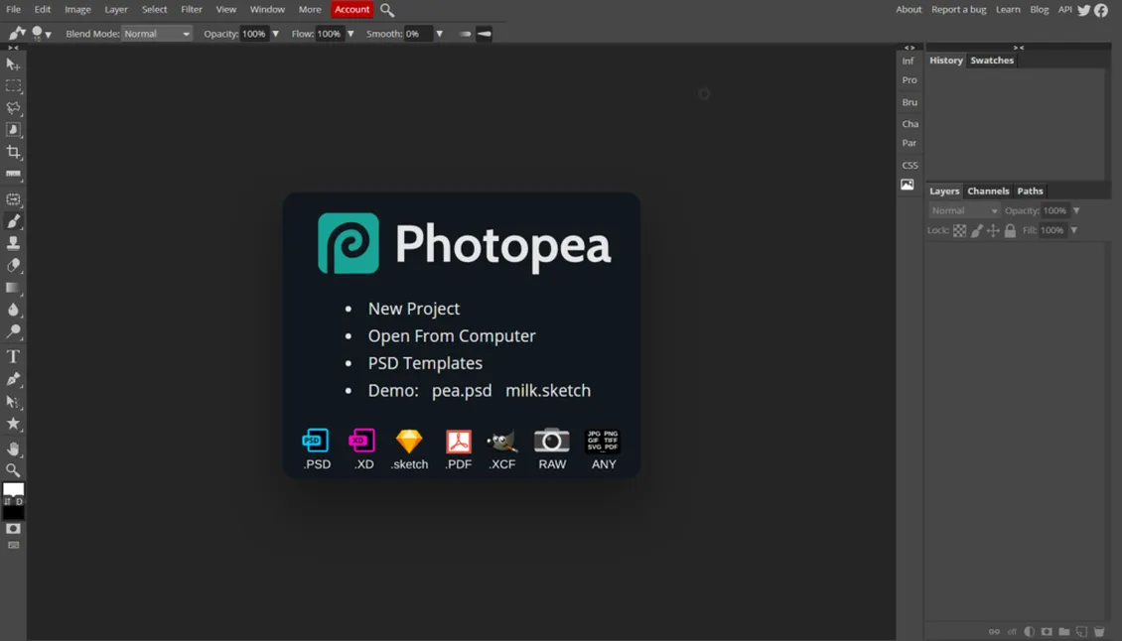Open the brush Opacity dropdown
This screenshot has height=641, width=1122.
275,33
